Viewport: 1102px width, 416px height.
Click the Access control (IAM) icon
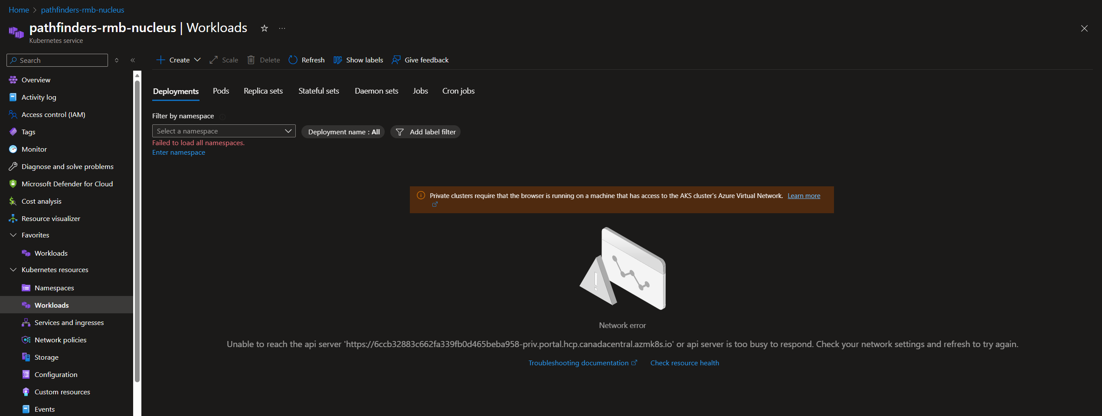pyautogui.click(x=13, y=114)
